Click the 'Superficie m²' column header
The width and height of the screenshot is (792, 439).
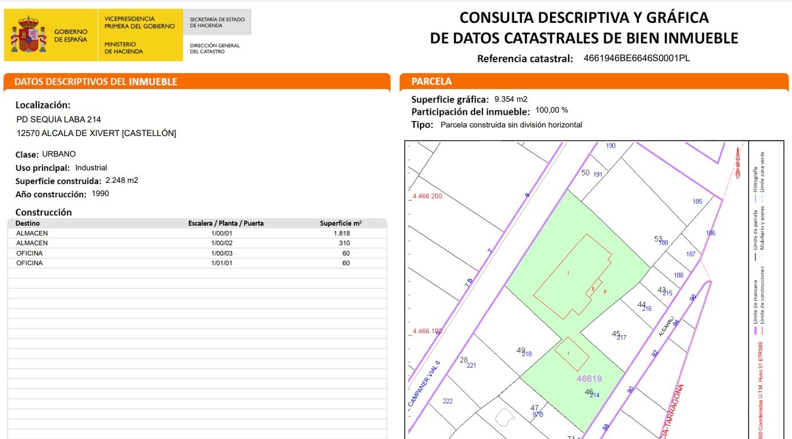pos(340,224)
